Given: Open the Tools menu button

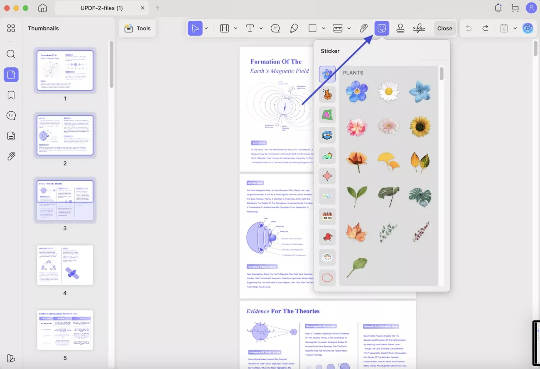Looking at the screenshot, I should [137, 28].
